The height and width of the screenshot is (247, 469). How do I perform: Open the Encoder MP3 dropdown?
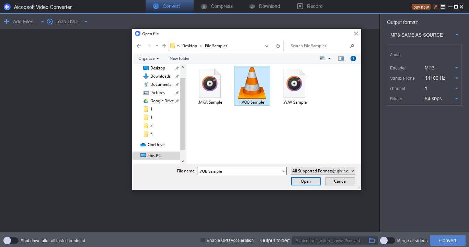442,68
